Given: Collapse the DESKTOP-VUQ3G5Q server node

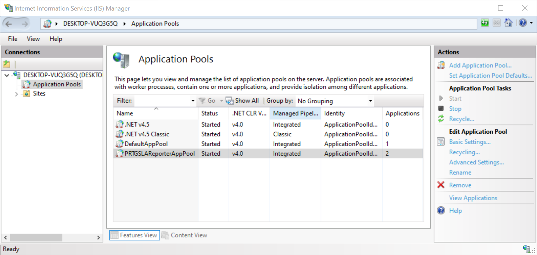Looking at the screenshot, I should (x=7, y=75).
